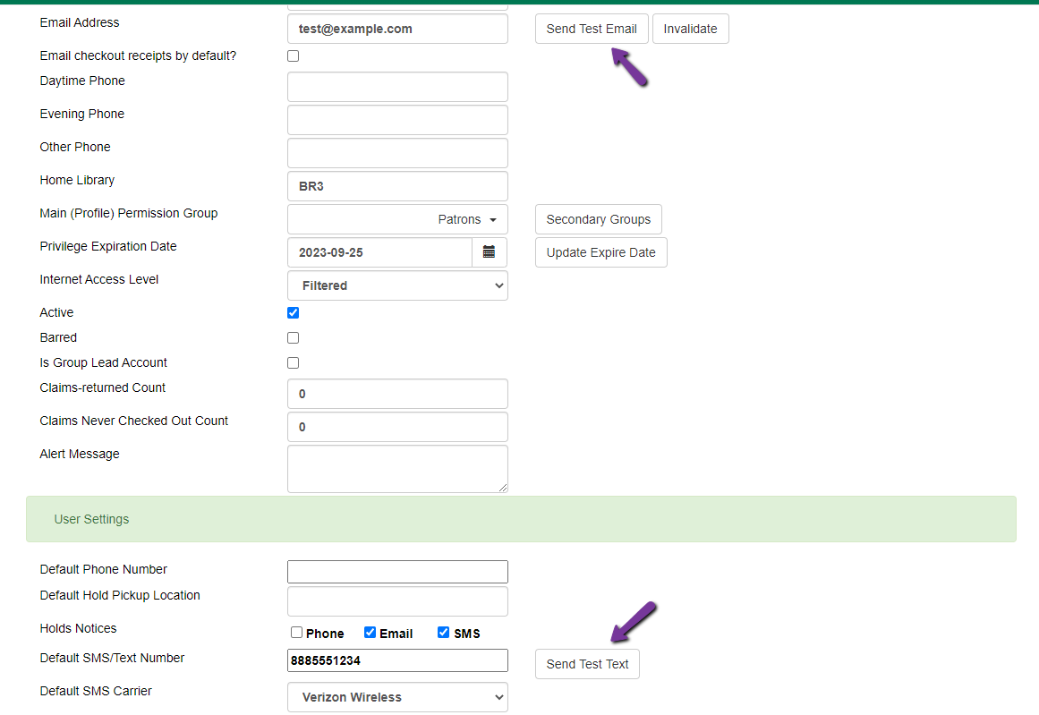Image resolution: width=1039 pixels, height=715 pixels.
Task: Click the Internet Access Level label
Action: (x=99, y=279)
